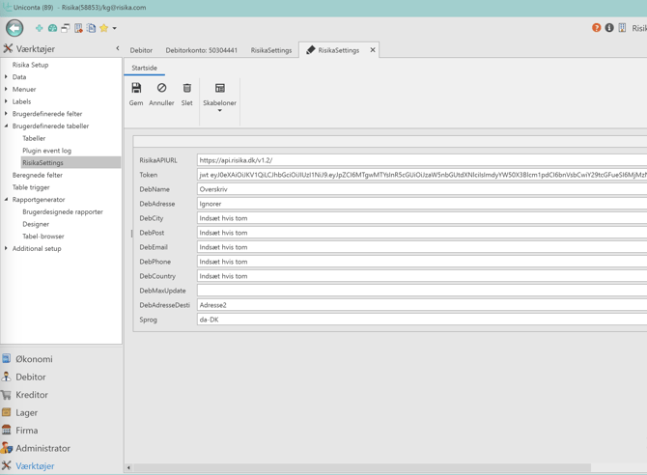Viewport: 647px width, 475px height.
Task: Click the cascading windows icon
Action: click(x=66, y=28)
